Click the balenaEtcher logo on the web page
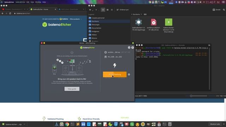The image size is (226, 127). [57, 25]
